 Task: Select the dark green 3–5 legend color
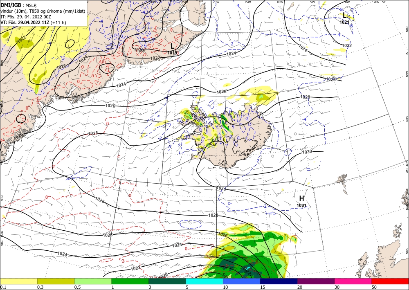tap(167, 281)
